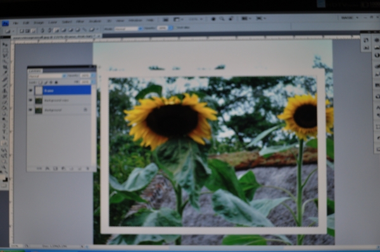This screenshot has width=380, height=252.
Task: Expand the Layers panel Opacity slider arrow
Action: point(93,76)
